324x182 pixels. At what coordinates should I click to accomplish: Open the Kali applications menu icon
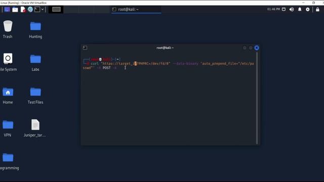7,9
